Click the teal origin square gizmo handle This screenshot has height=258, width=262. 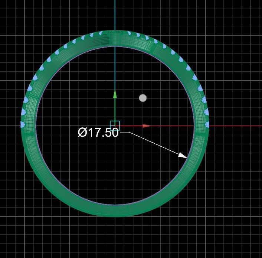coord(115,125)
